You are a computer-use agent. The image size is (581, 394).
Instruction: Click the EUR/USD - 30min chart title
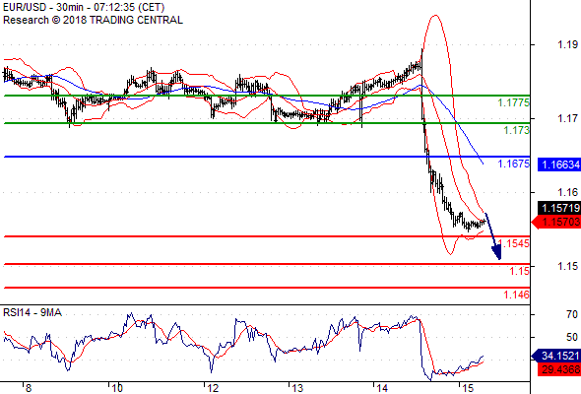(x=84, y=7)
